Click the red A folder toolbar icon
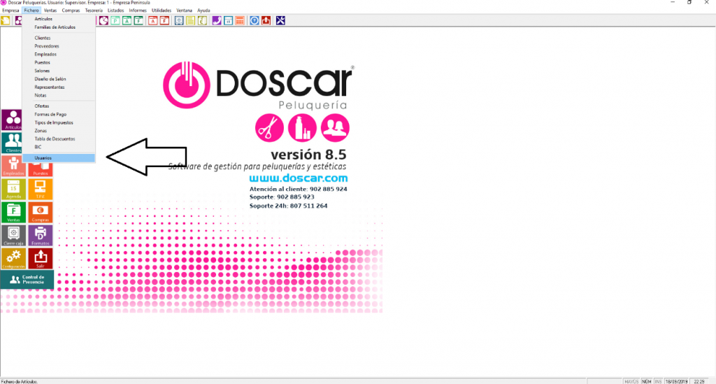The image size is (716, 384). click(x=152, y=20)
